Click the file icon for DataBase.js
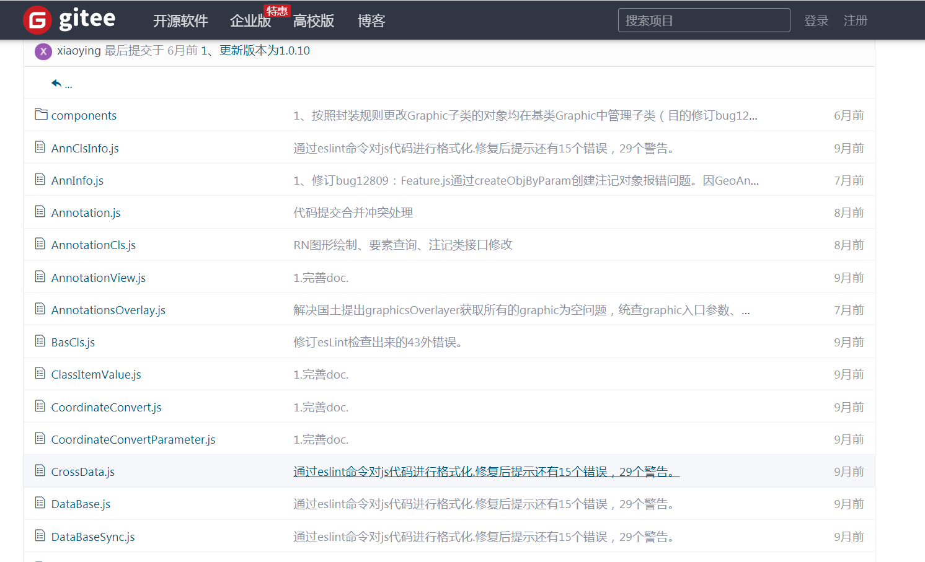Viewport: 925px width, 562px height. (40, 503)
